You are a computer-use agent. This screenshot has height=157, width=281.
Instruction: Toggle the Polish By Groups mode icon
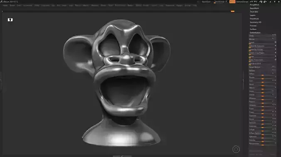click(x=276, y=49)
